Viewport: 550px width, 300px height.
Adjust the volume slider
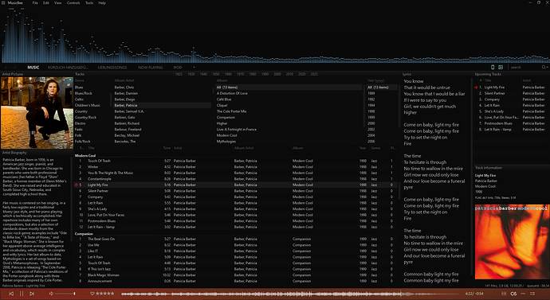[65, 294]
